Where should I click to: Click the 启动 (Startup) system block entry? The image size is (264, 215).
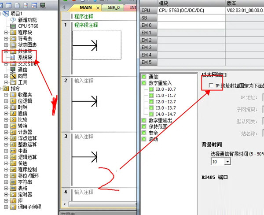[x=153, y=139]
